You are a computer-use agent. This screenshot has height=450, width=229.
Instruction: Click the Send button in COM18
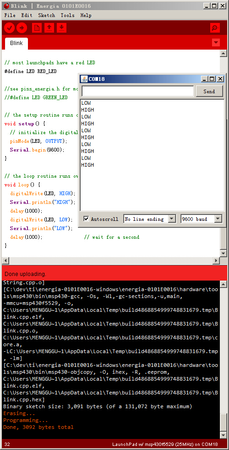(x=209, y=91)
